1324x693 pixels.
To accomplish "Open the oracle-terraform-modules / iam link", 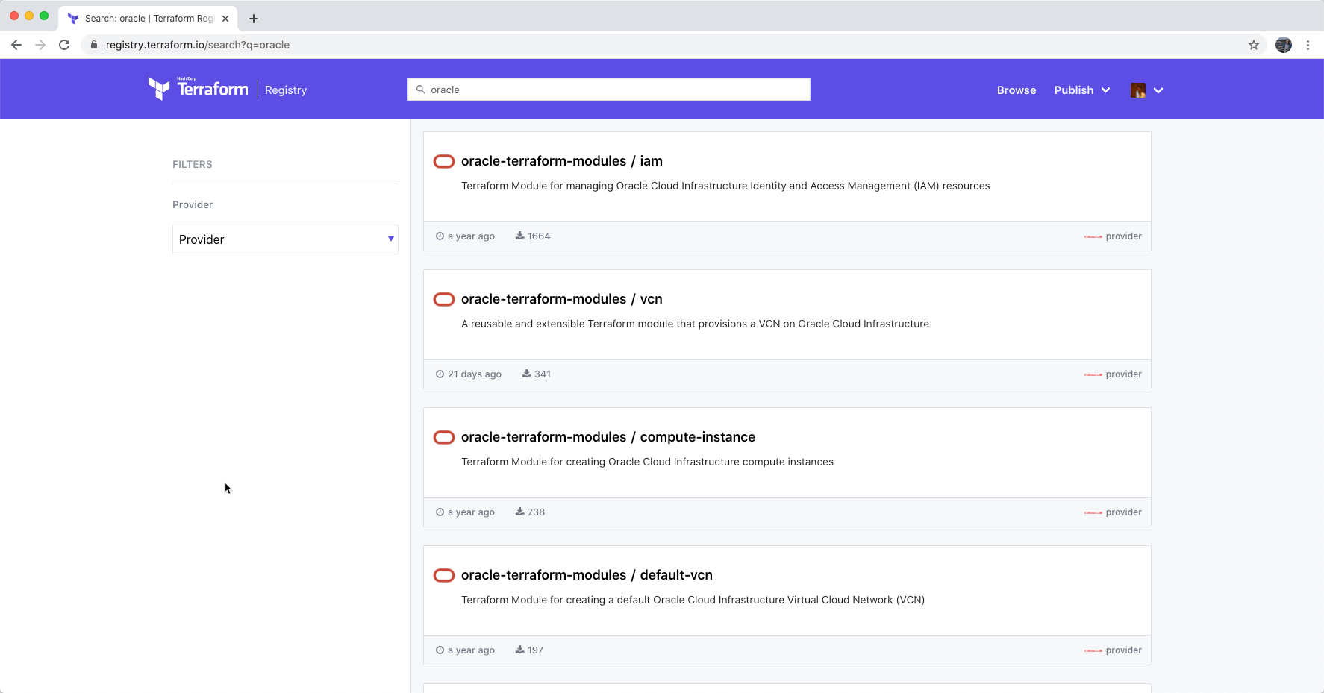I will (561, 161).
